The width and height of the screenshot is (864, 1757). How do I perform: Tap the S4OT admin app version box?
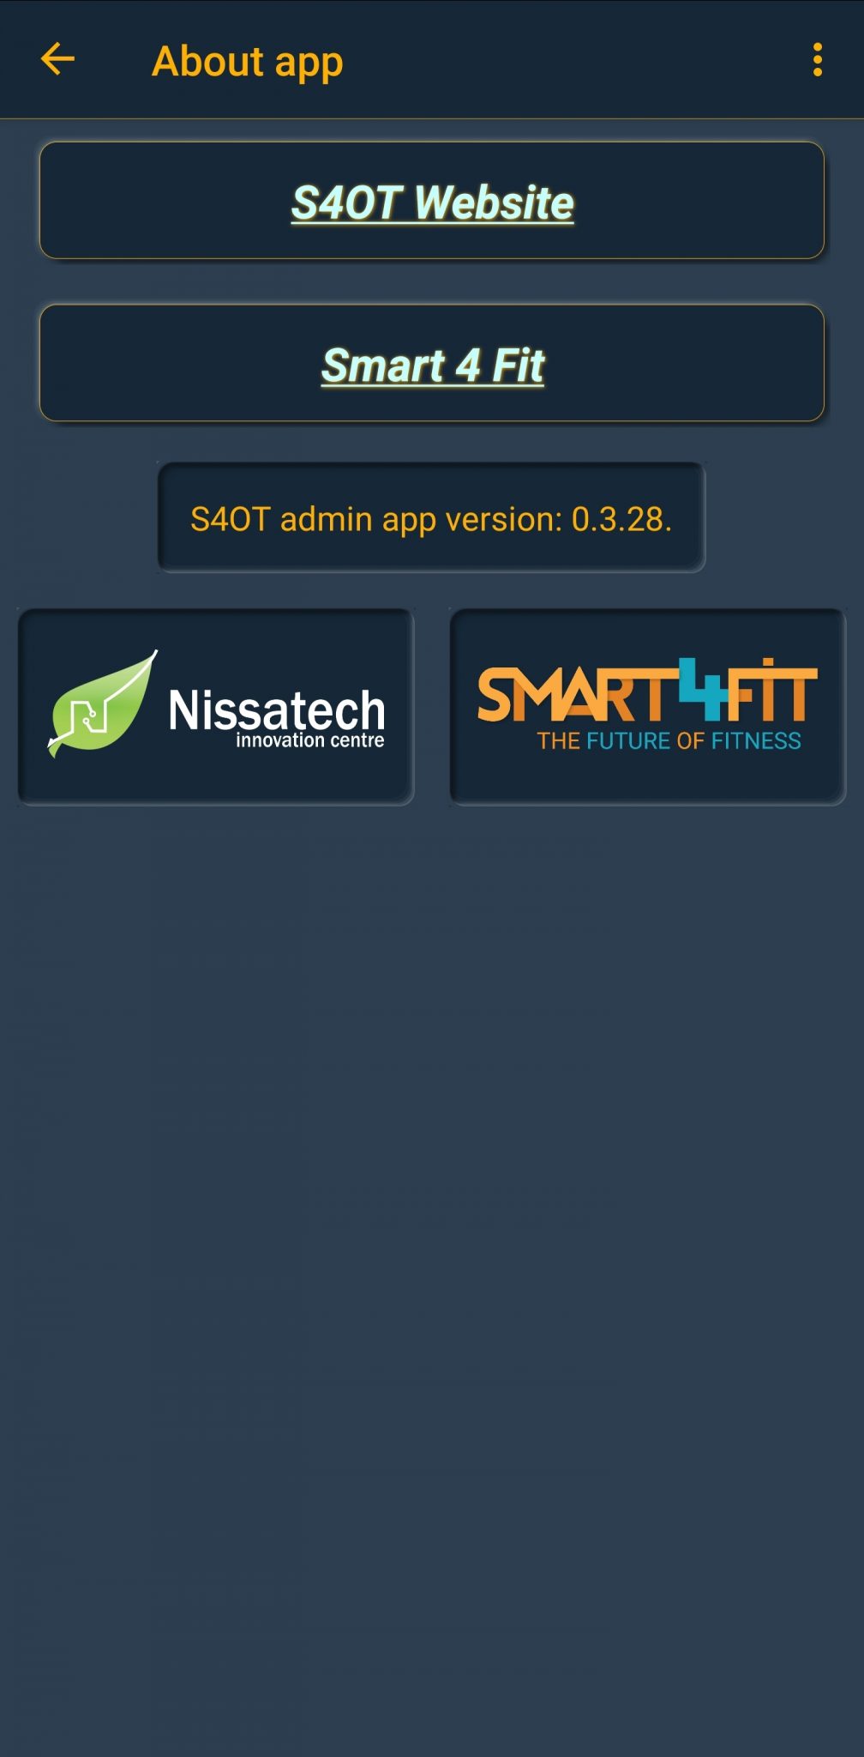click(431, 517)
